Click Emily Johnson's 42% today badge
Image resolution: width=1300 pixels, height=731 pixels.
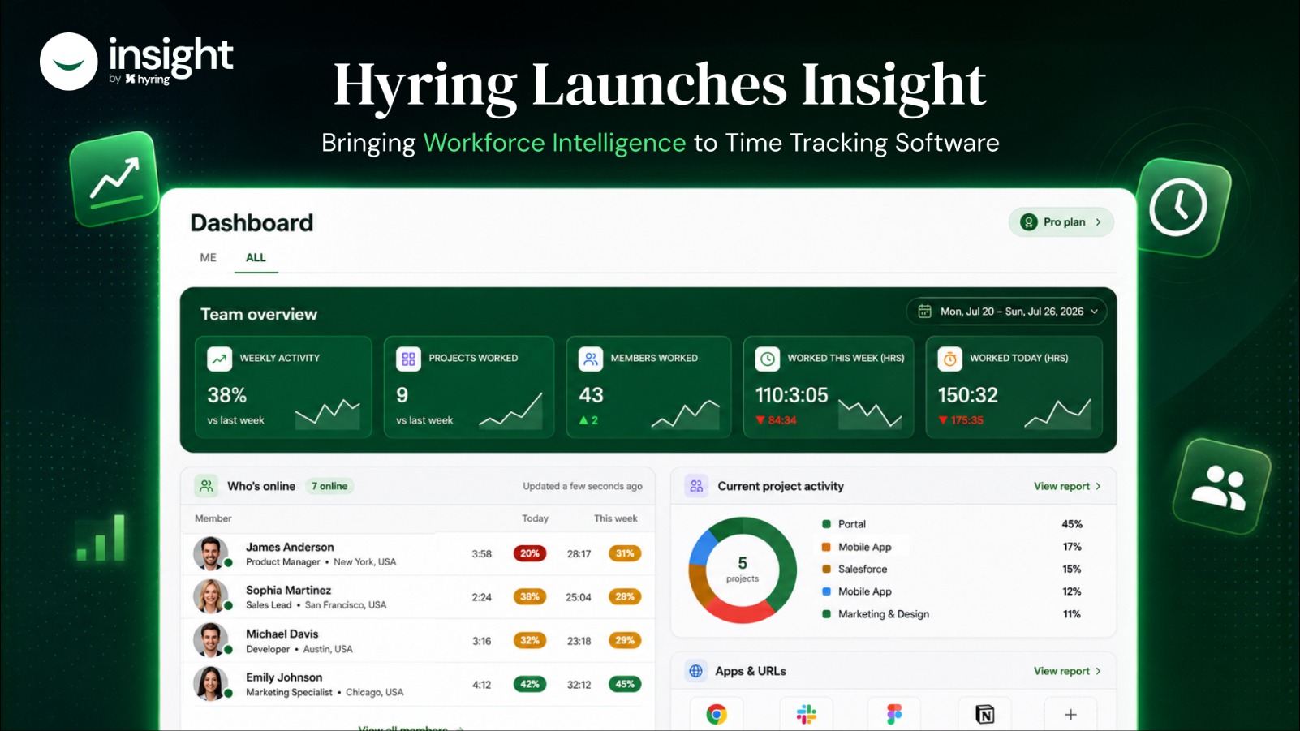tap(530, 684)
